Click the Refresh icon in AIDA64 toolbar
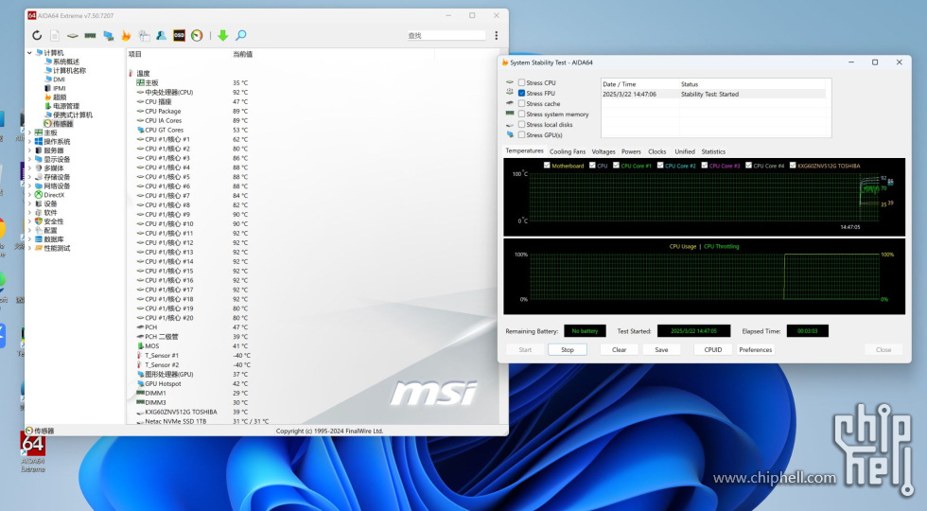The width and height of the screenshot is (927, 511). 37,36
